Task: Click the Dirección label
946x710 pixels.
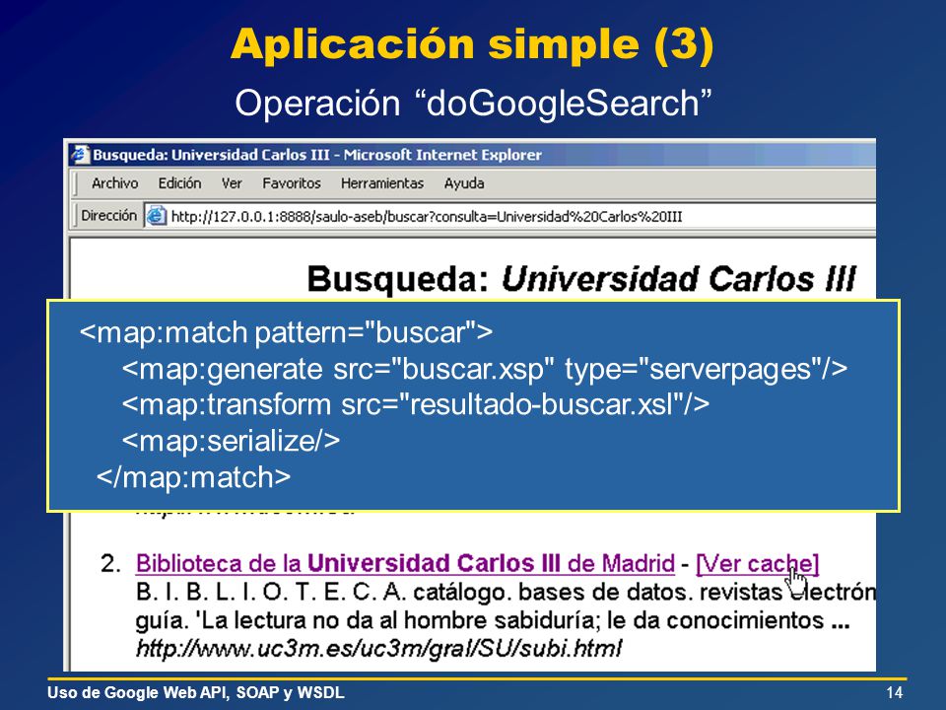Action: [108, 216]
